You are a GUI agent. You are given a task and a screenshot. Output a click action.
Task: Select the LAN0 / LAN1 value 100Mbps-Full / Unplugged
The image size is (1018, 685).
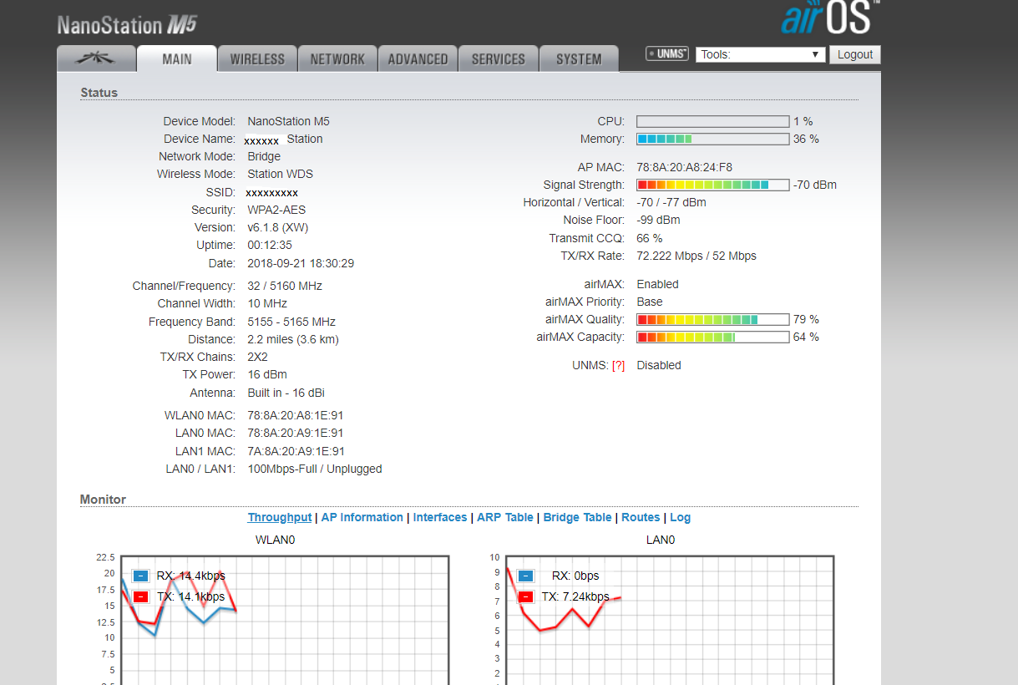tap(315, 469)
